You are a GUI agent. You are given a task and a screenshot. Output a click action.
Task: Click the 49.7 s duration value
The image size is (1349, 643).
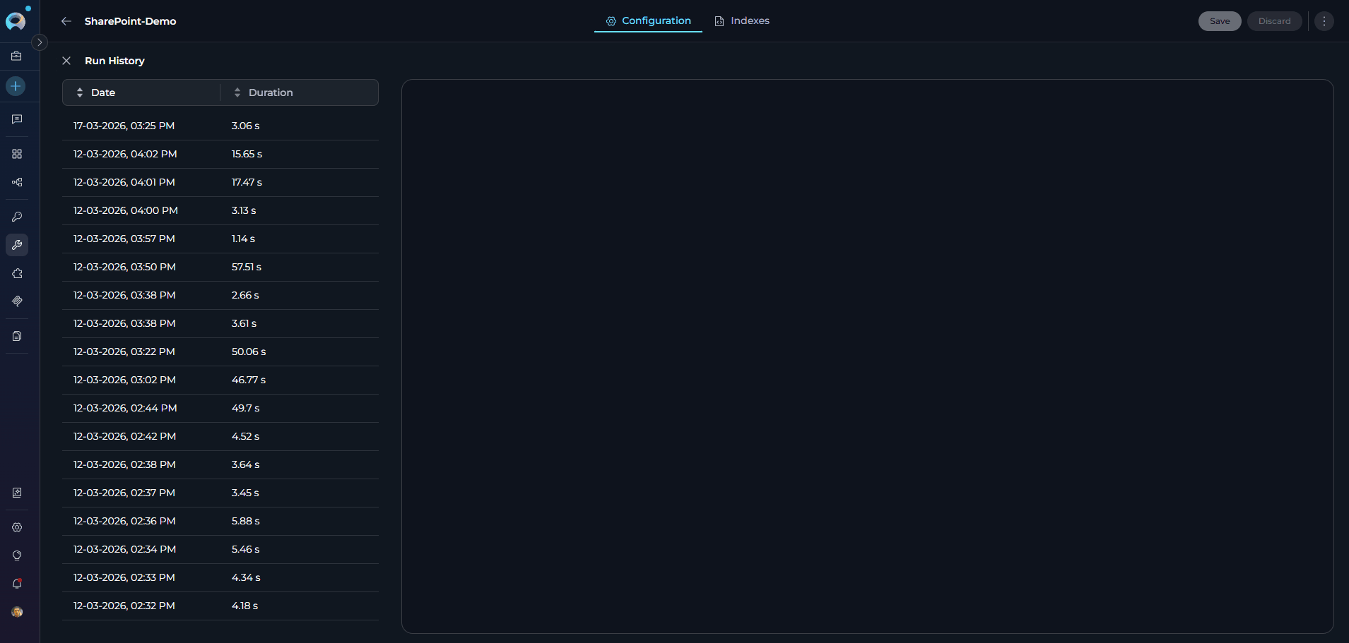(x=245, y=408)
